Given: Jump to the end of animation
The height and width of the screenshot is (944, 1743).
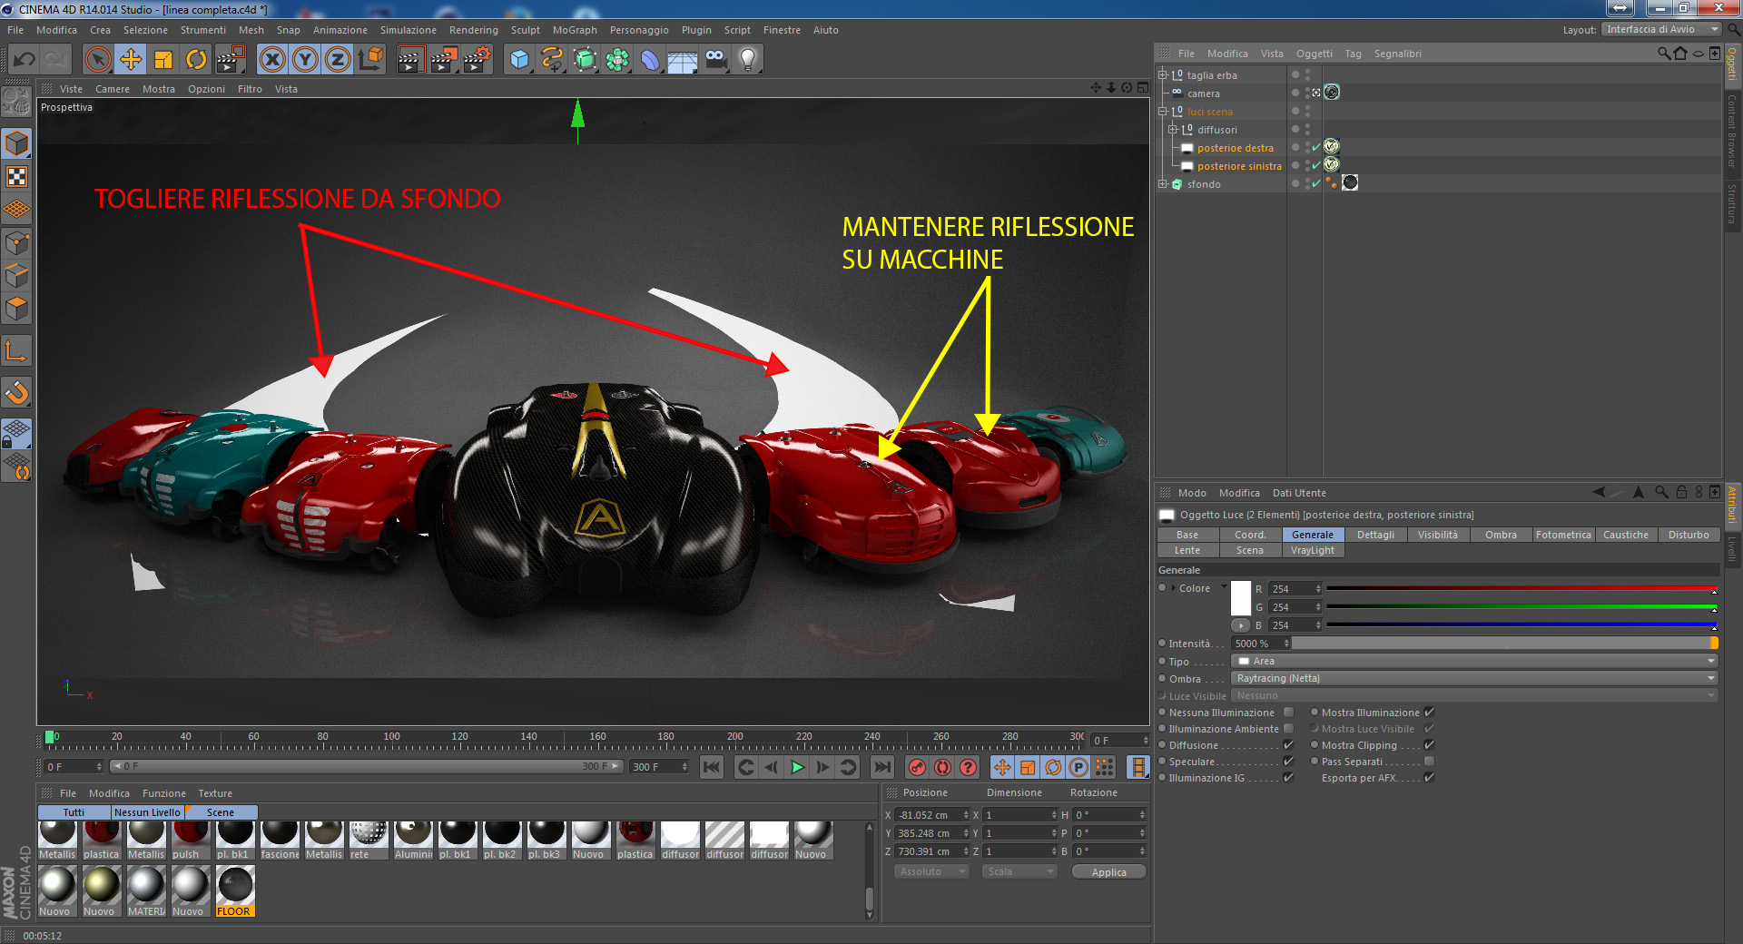Looking at the screenshot, I should 881,767.
